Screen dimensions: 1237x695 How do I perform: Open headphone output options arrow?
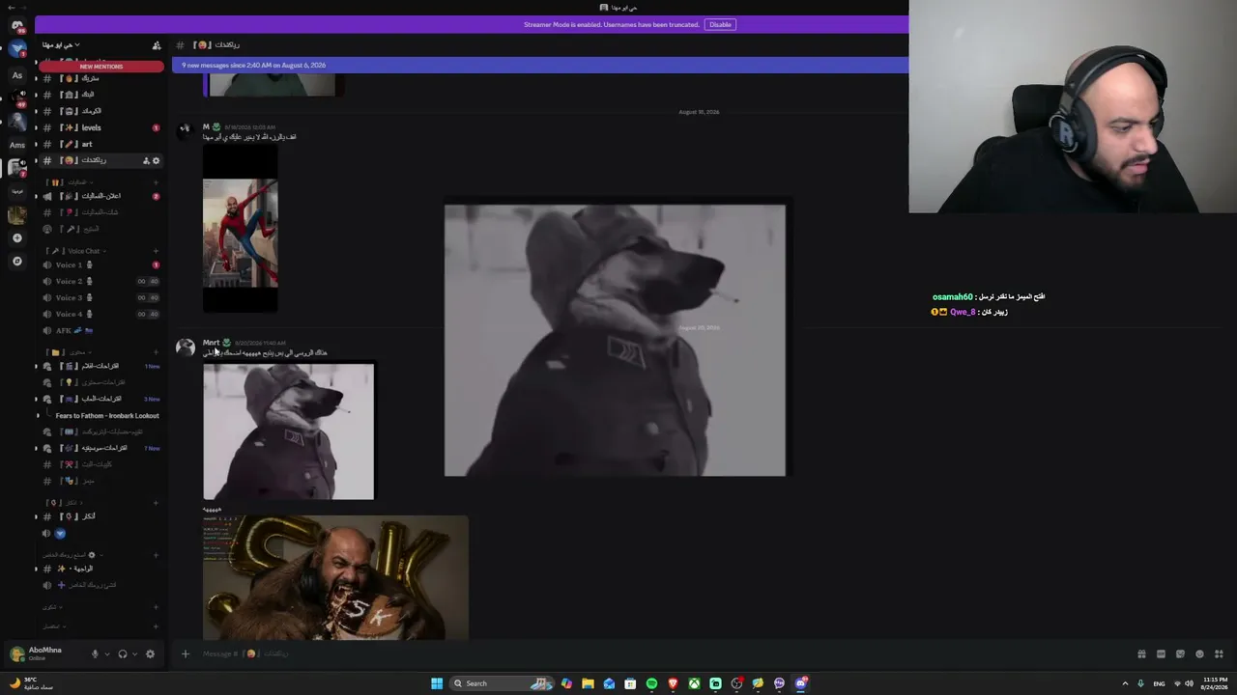click(134, 654)
